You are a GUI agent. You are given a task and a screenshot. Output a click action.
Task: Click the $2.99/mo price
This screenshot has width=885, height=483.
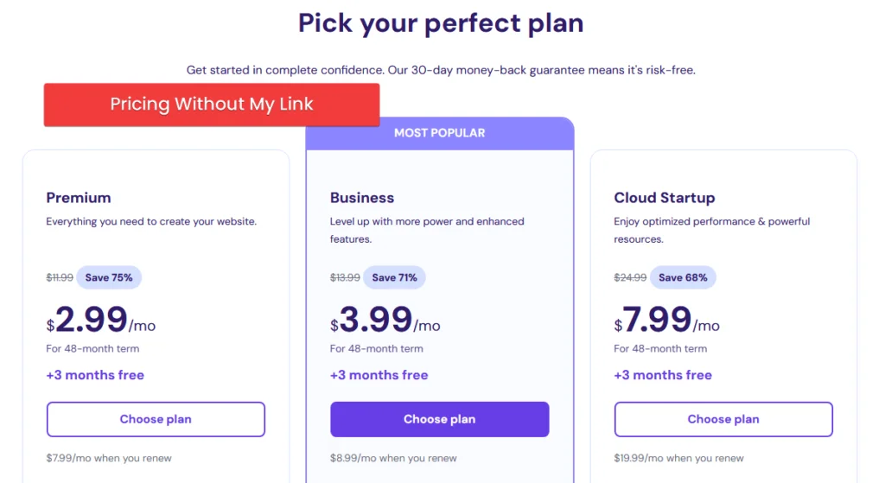(x=101, y=321)
